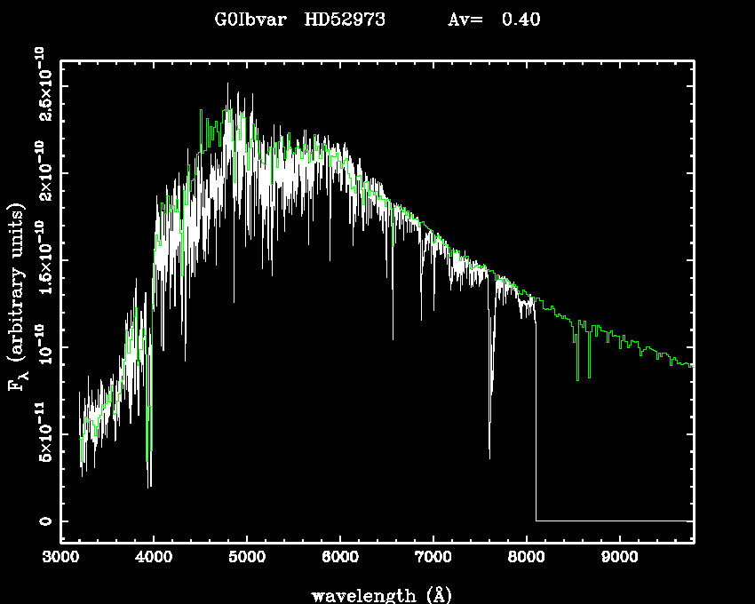
Task: Click the spectral type label G0Ibvar
Action: [250, 20]
